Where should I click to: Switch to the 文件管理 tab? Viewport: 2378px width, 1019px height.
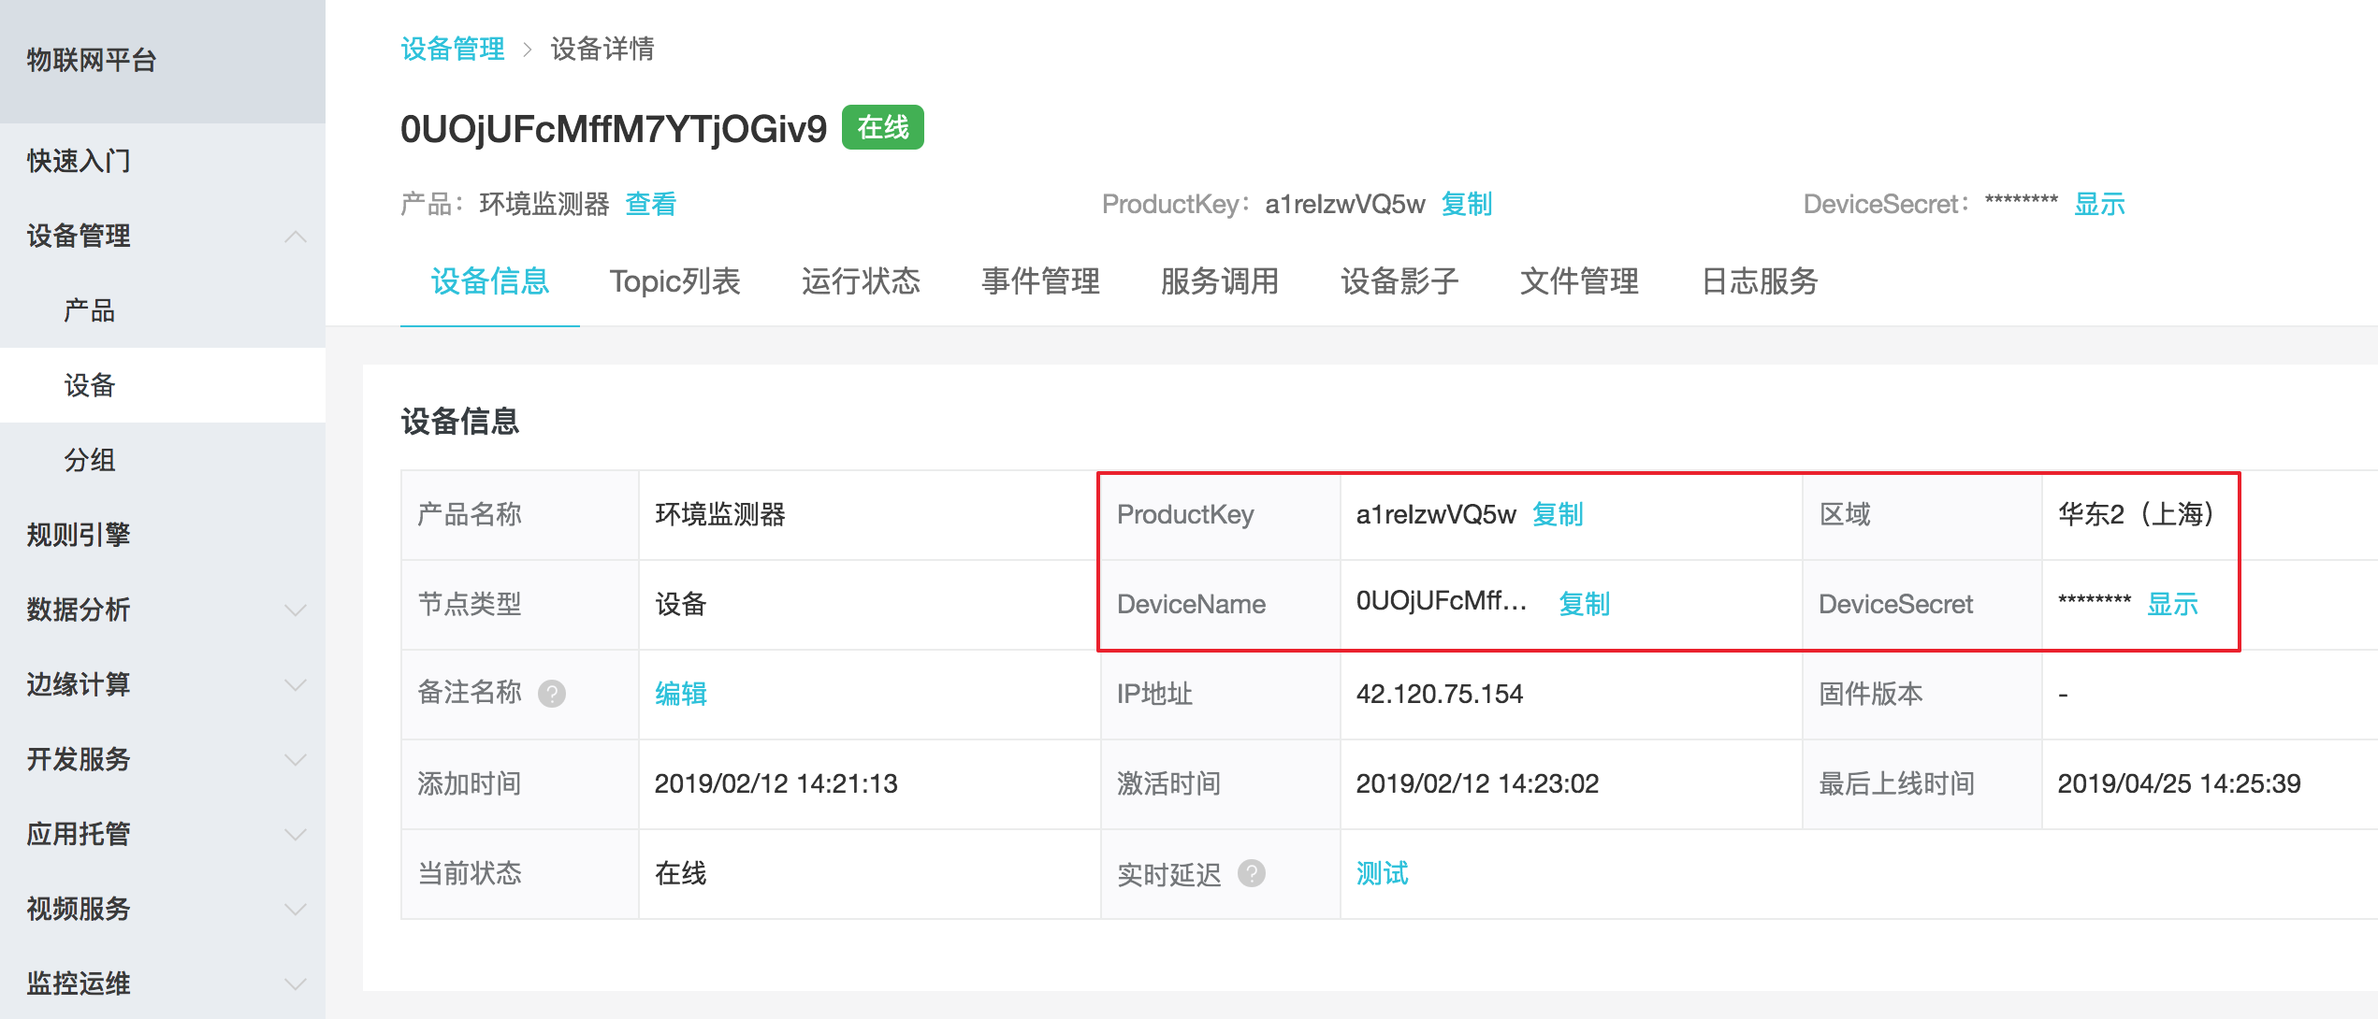1579,281
